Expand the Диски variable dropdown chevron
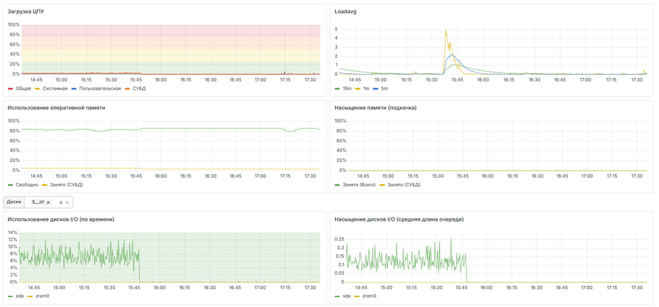Screen dimensions: 659x307 (67, 202)
